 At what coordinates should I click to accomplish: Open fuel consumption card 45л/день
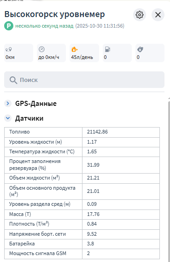84,53
